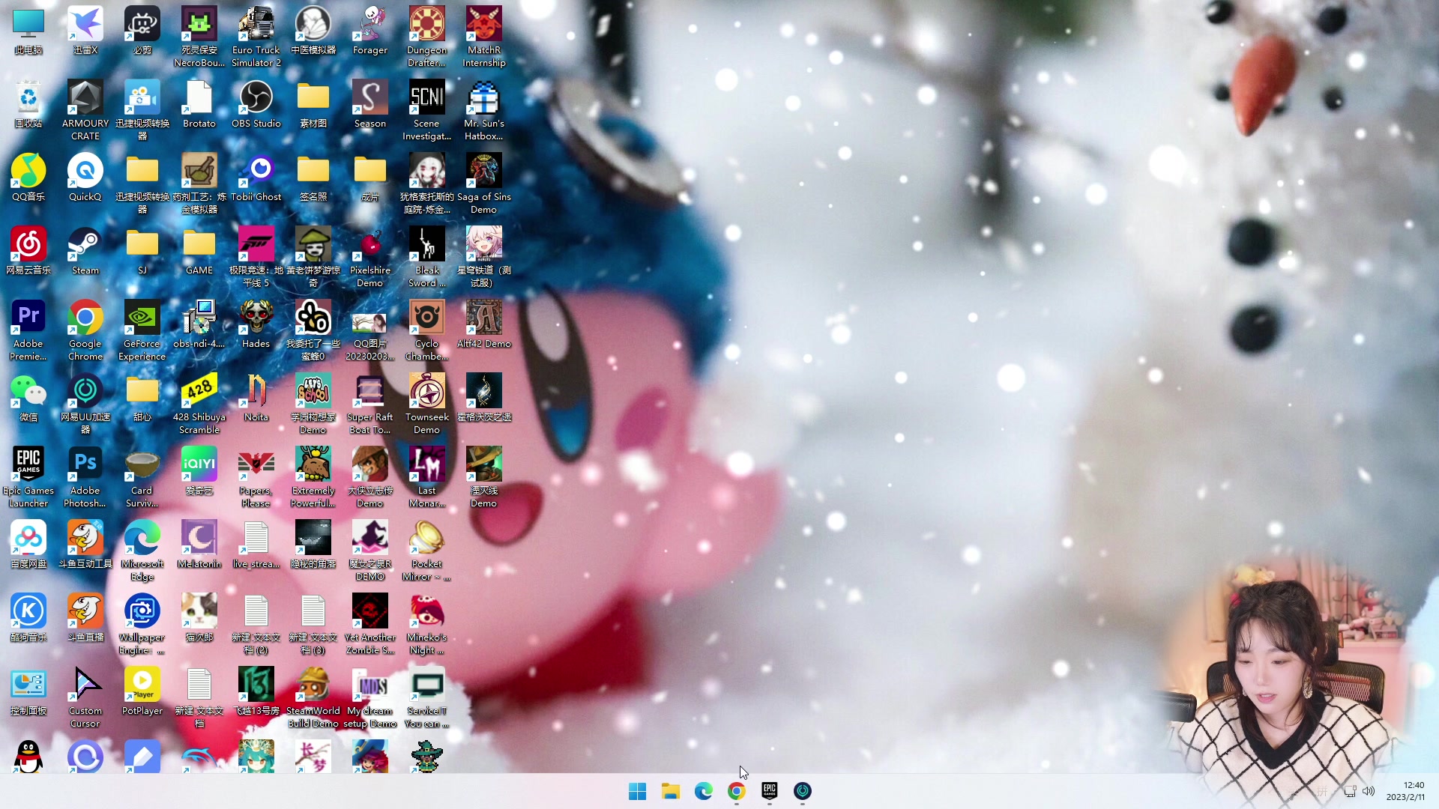Select the Super Raft Boat shortcut
1439x809 pixels.
pos(370,404)
